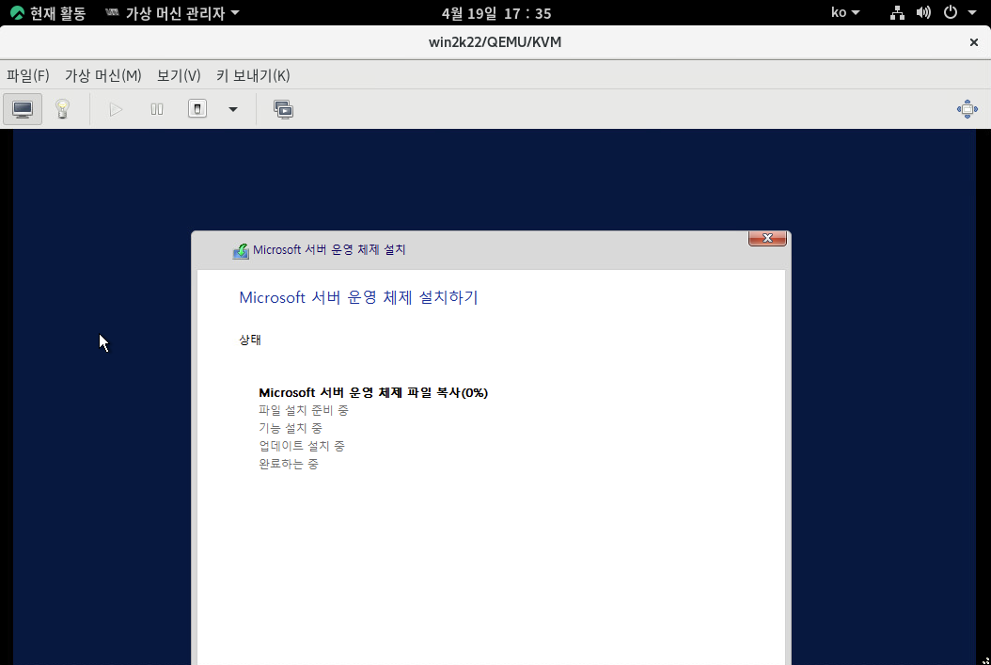Click the volume speaker icon in top bar
The width and height of the screenshot is (991, 665).
[x=923, y=12]
